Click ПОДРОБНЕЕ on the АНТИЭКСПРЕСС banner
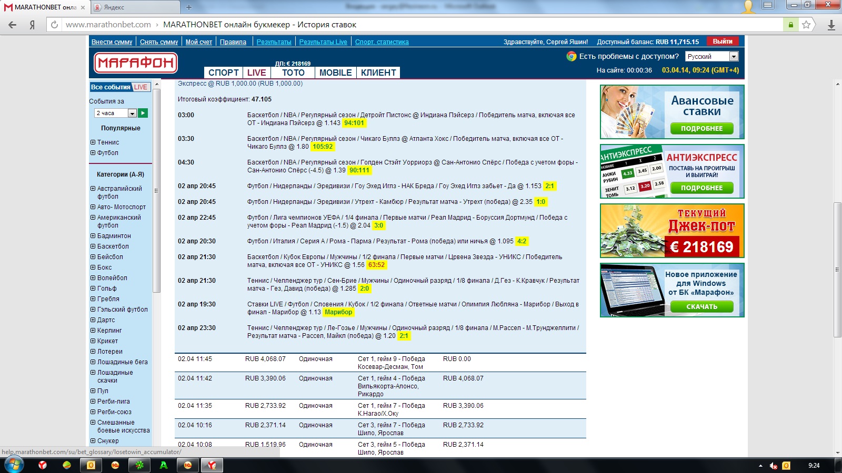This screenshot has height=473, width=842. click(702, 188)
